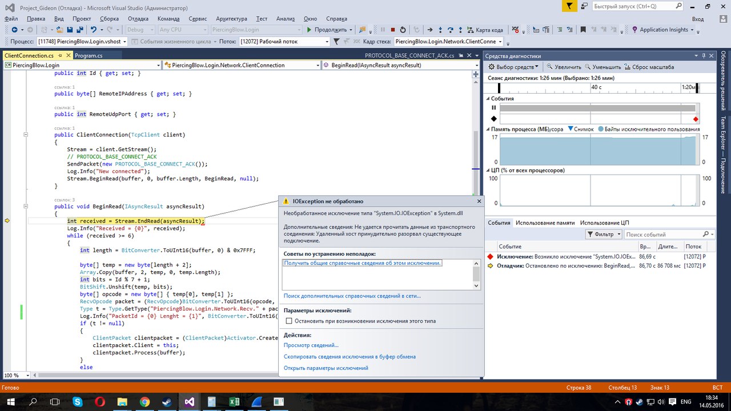Collapse the События section in diagnostics
This screenshot has width=731, height=411.
pyautogui.click(x=488, y=98)
